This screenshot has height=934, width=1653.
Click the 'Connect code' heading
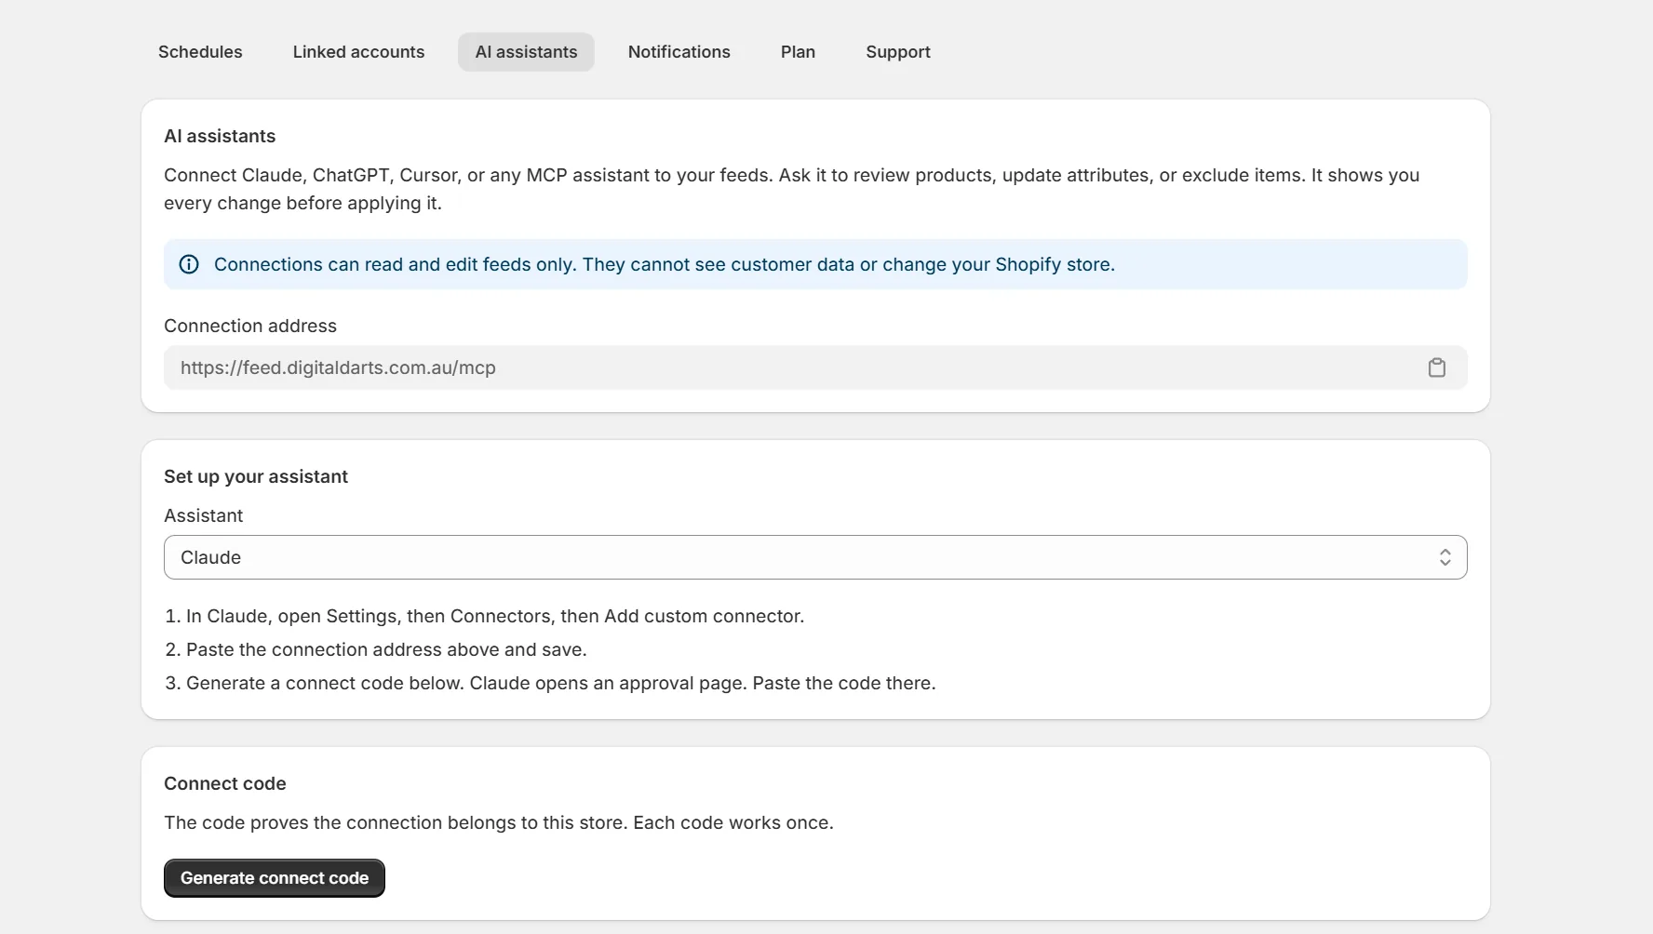click(225, 783)
